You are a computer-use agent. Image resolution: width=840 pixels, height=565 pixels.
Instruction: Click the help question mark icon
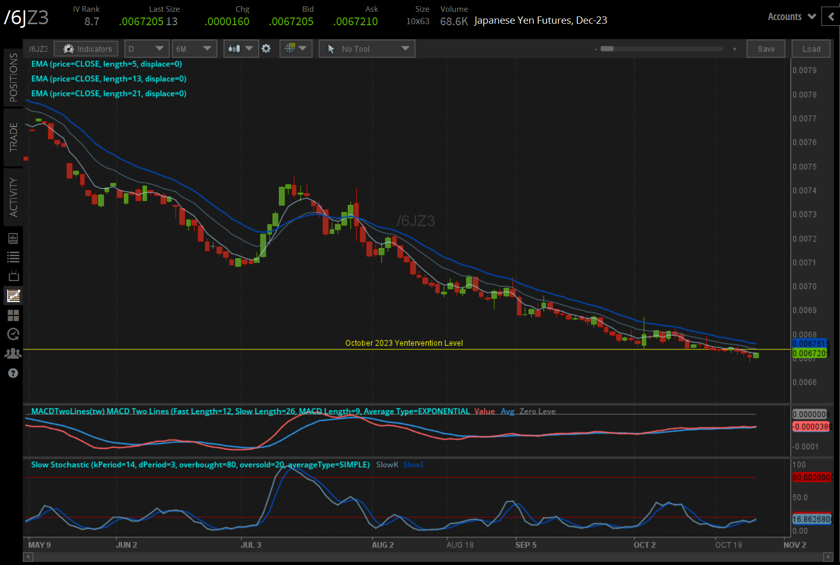[x=13, y=373]
